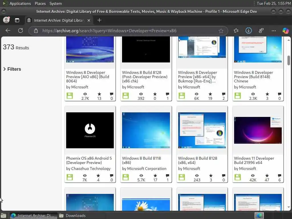Add this page to favorites with the star icon
Screen dimensions: 292x219
click(221, 31)
